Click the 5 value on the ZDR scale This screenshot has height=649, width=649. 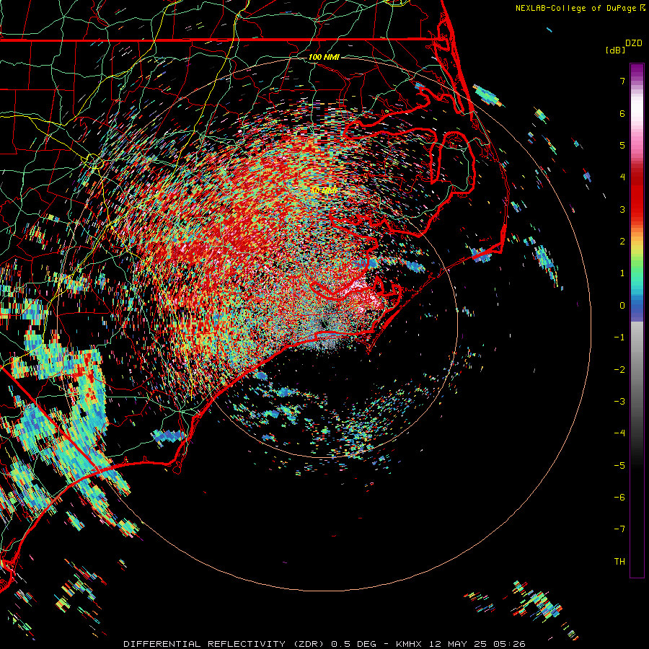(622, 145)
